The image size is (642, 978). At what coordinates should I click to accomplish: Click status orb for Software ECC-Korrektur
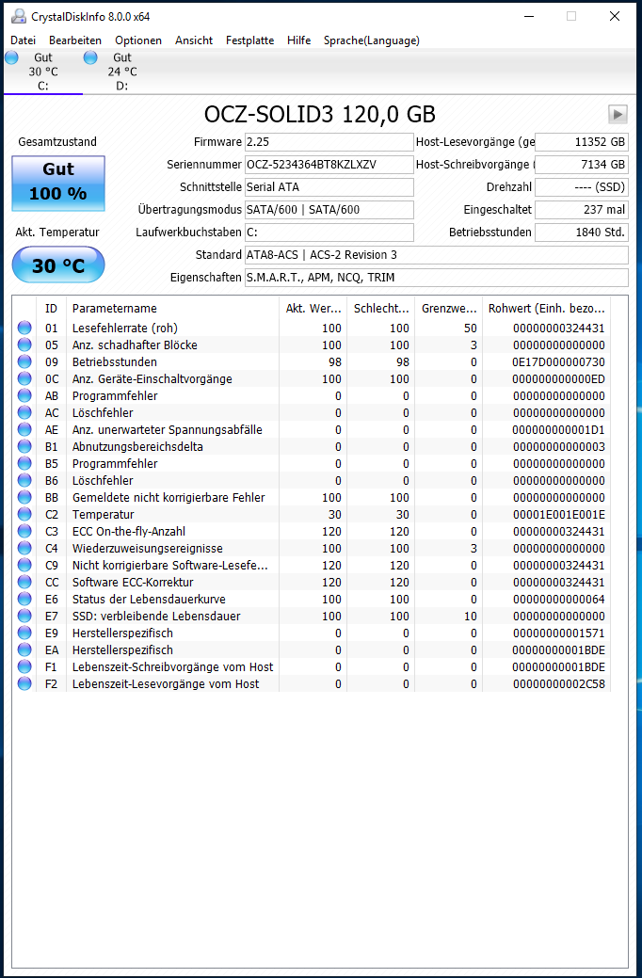[x=24, y=582]
